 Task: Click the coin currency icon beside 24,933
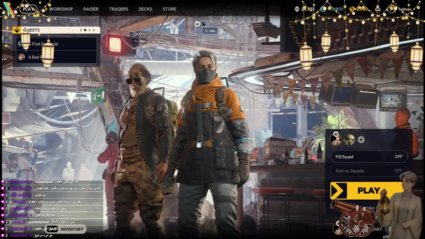point(297,9)
